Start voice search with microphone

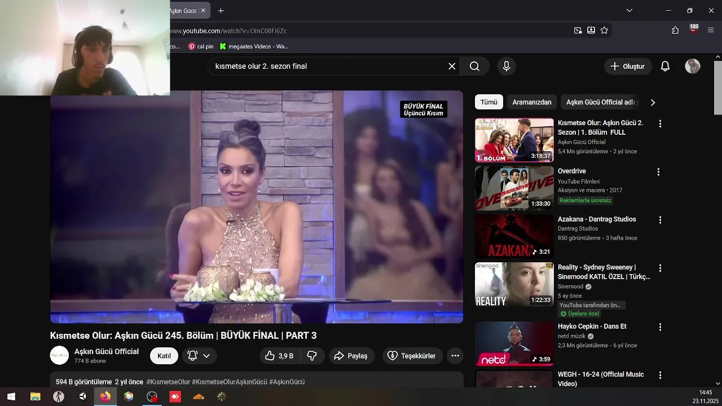(x=507, y=67)
